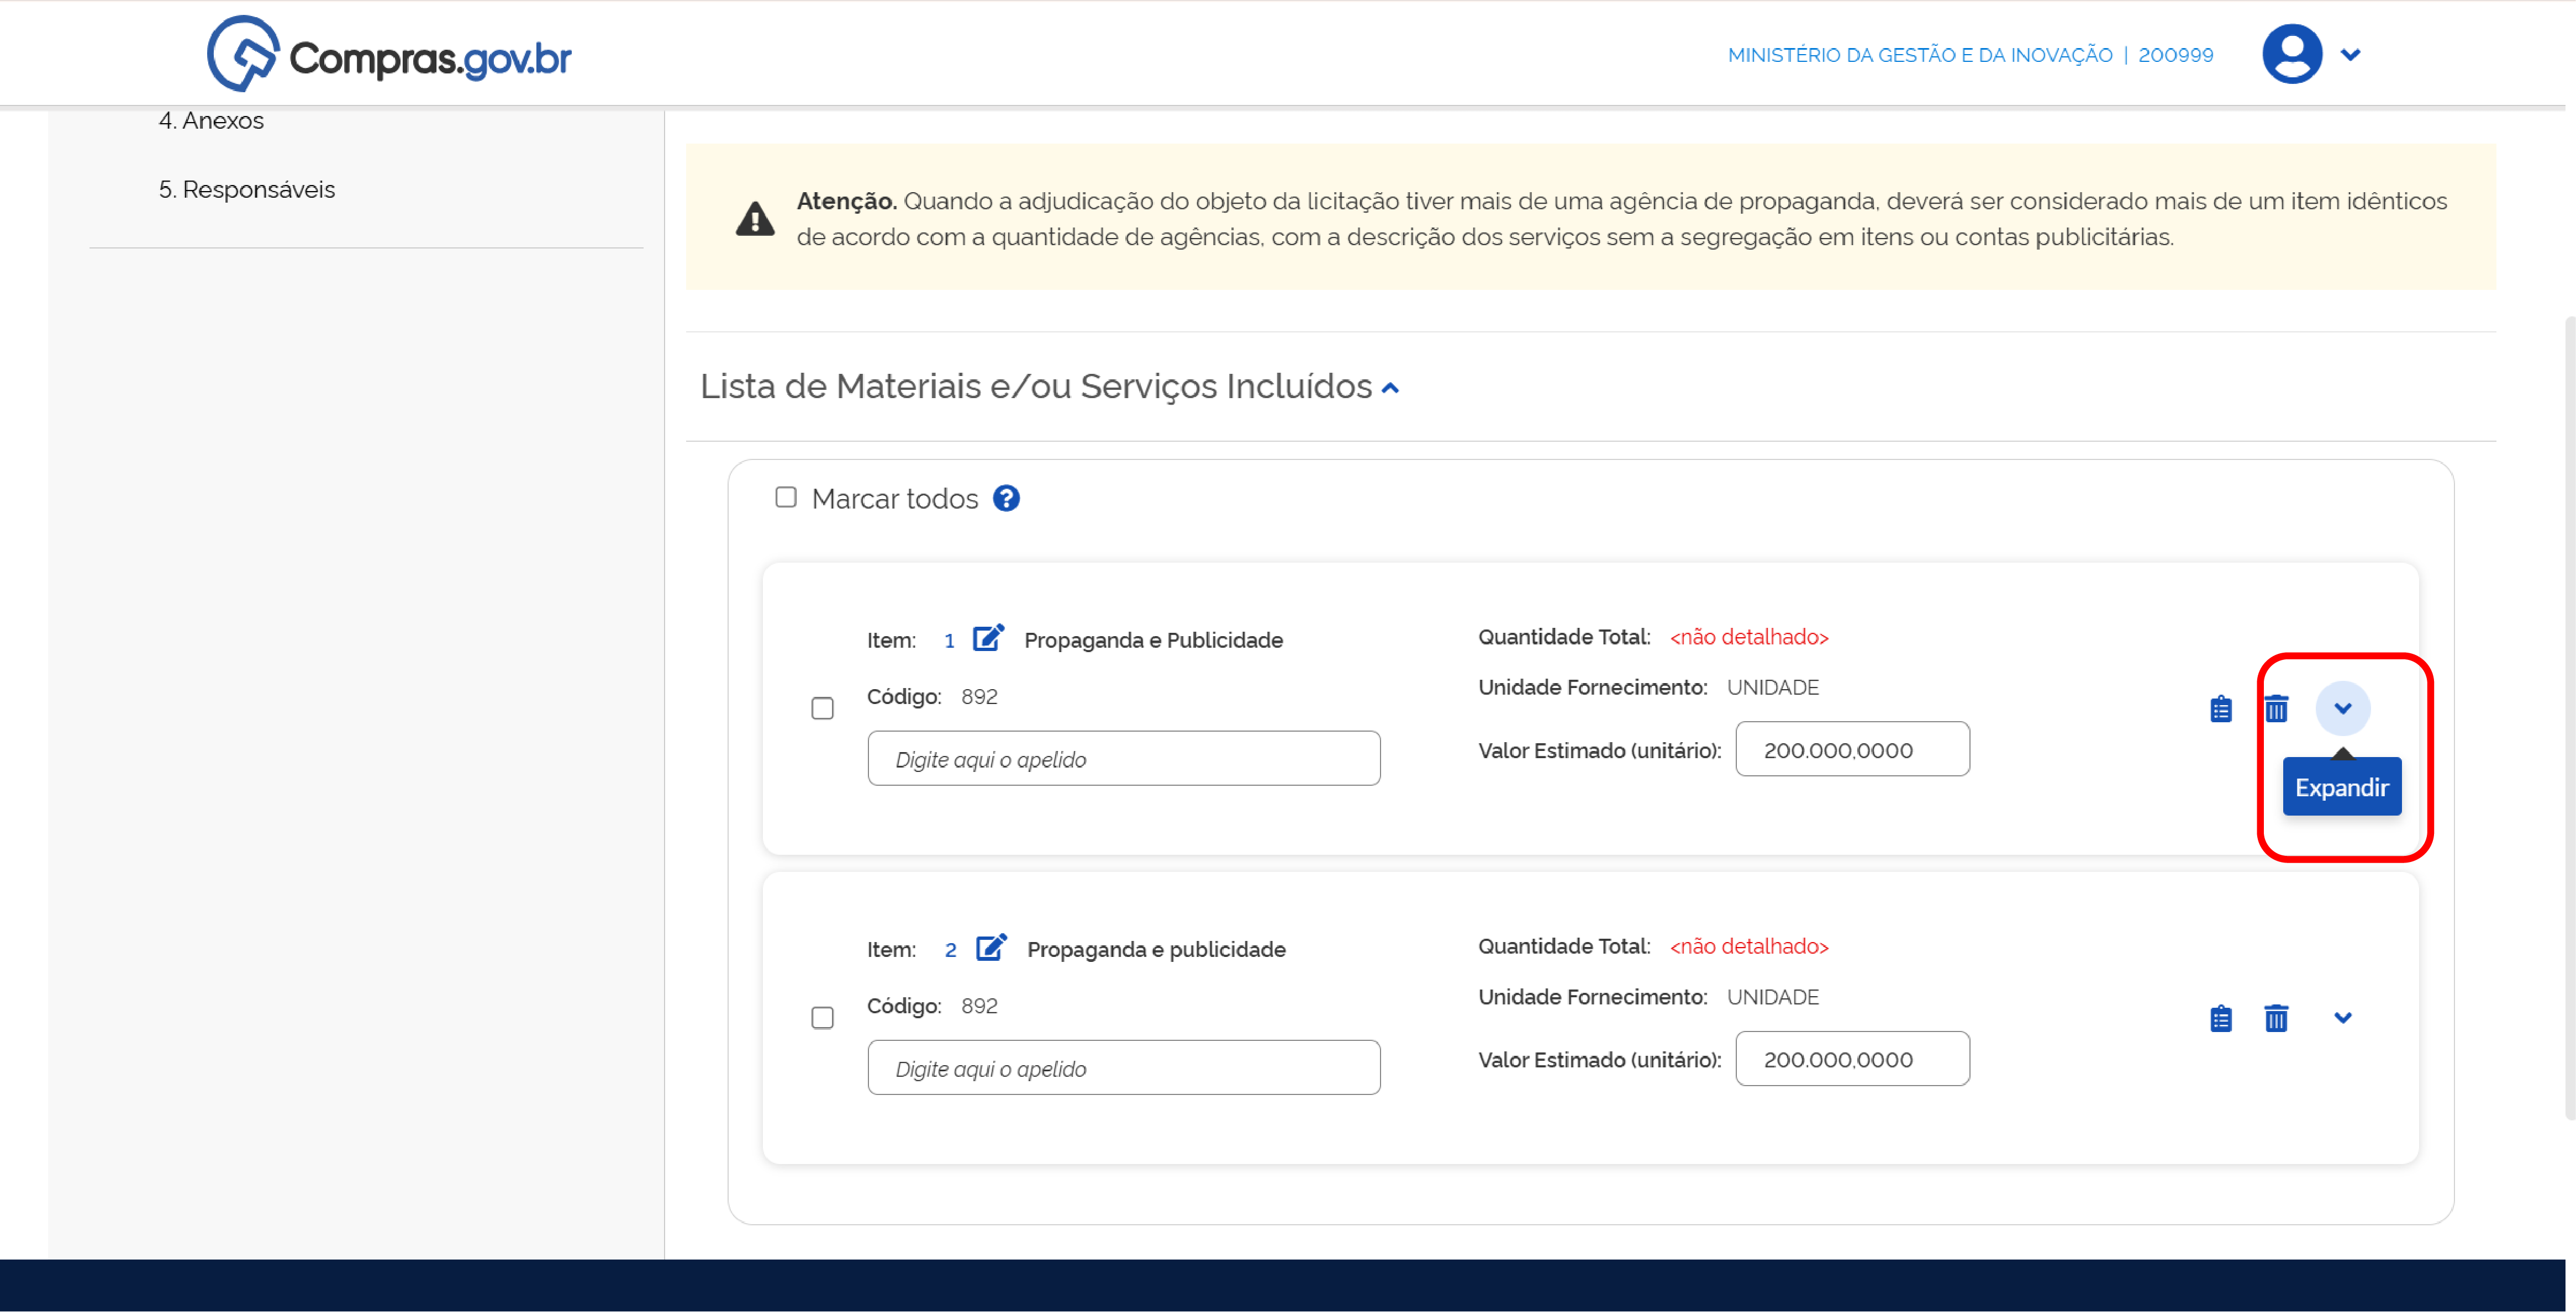The width and height of the screenshot is (2576, 1312).
Task: Expand item 1 Propaganda e Publicidade details
Action: click(2342, 708)
